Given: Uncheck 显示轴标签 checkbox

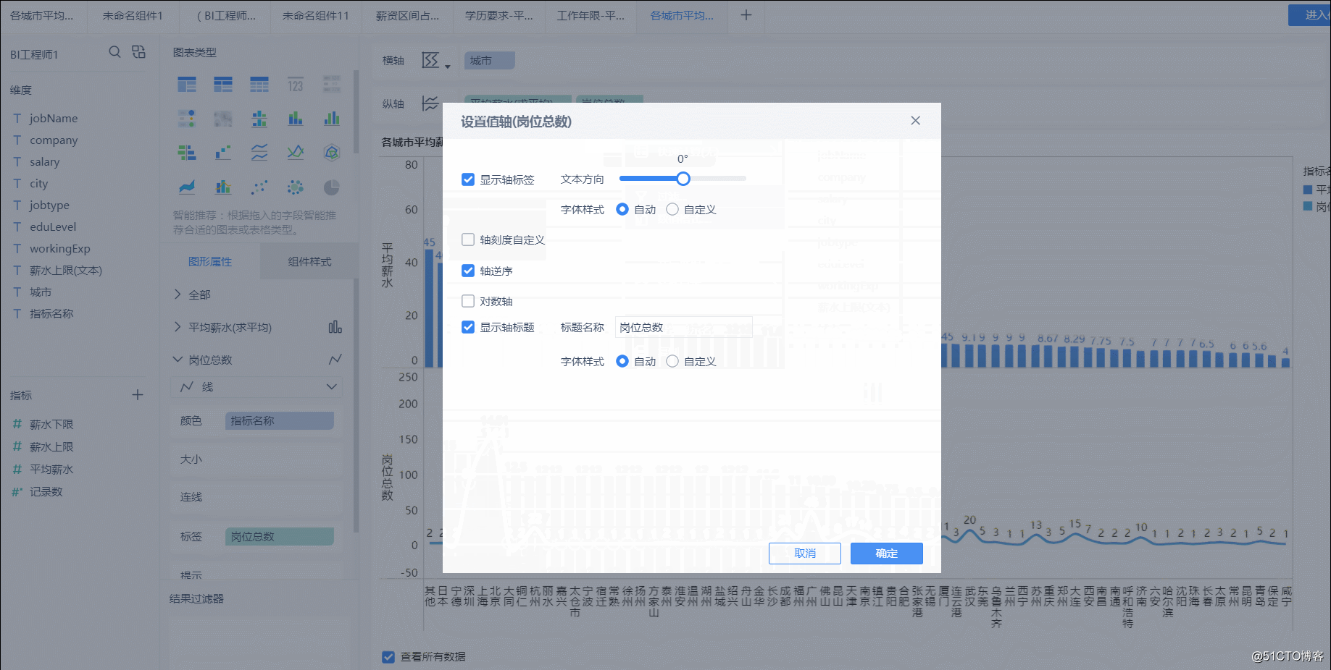Looking at the screenshot, I should tap(468, 179).
